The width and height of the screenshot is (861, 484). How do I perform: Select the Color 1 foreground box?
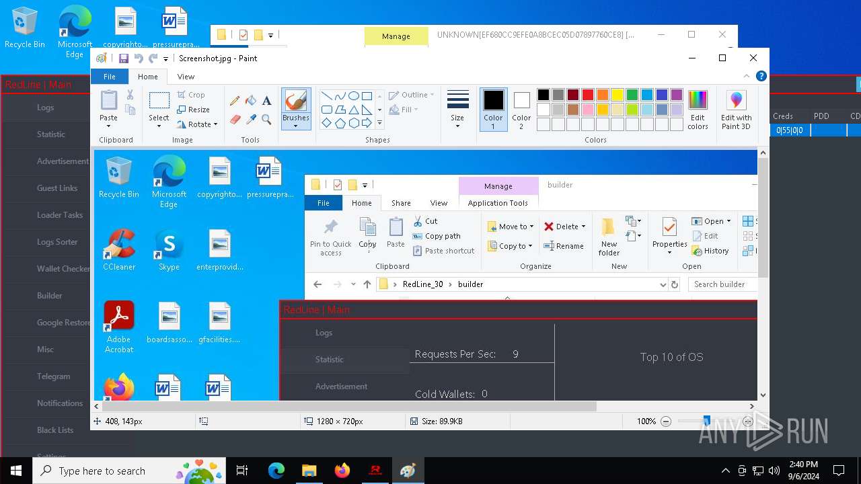(x=493, y=110)
